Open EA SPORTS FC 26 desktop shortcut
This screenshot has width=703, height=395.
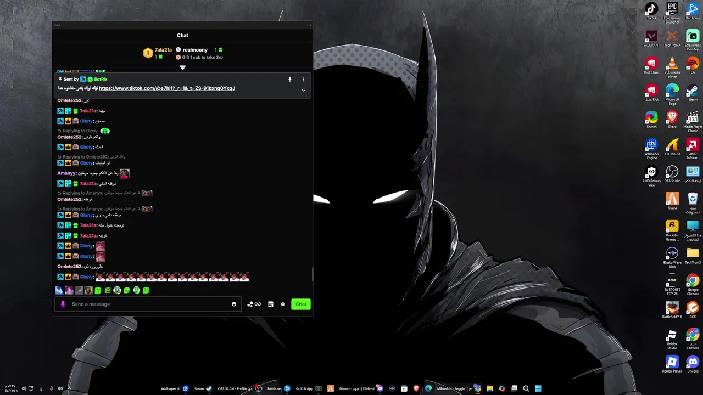tap(672, 285)
